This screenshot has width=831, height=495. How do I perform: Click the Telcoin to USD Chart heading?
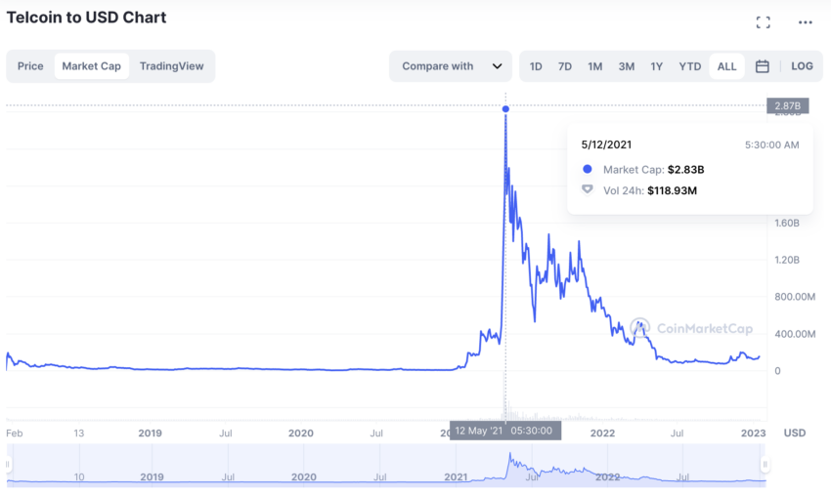click(86, 18)
